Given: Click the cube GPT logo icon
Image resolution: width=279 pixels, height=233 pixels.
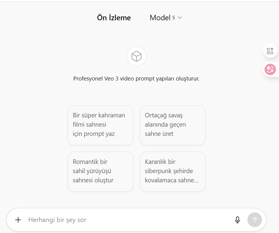Looking at the screenshot, I should pyautogui.click(x=137, y=56).
